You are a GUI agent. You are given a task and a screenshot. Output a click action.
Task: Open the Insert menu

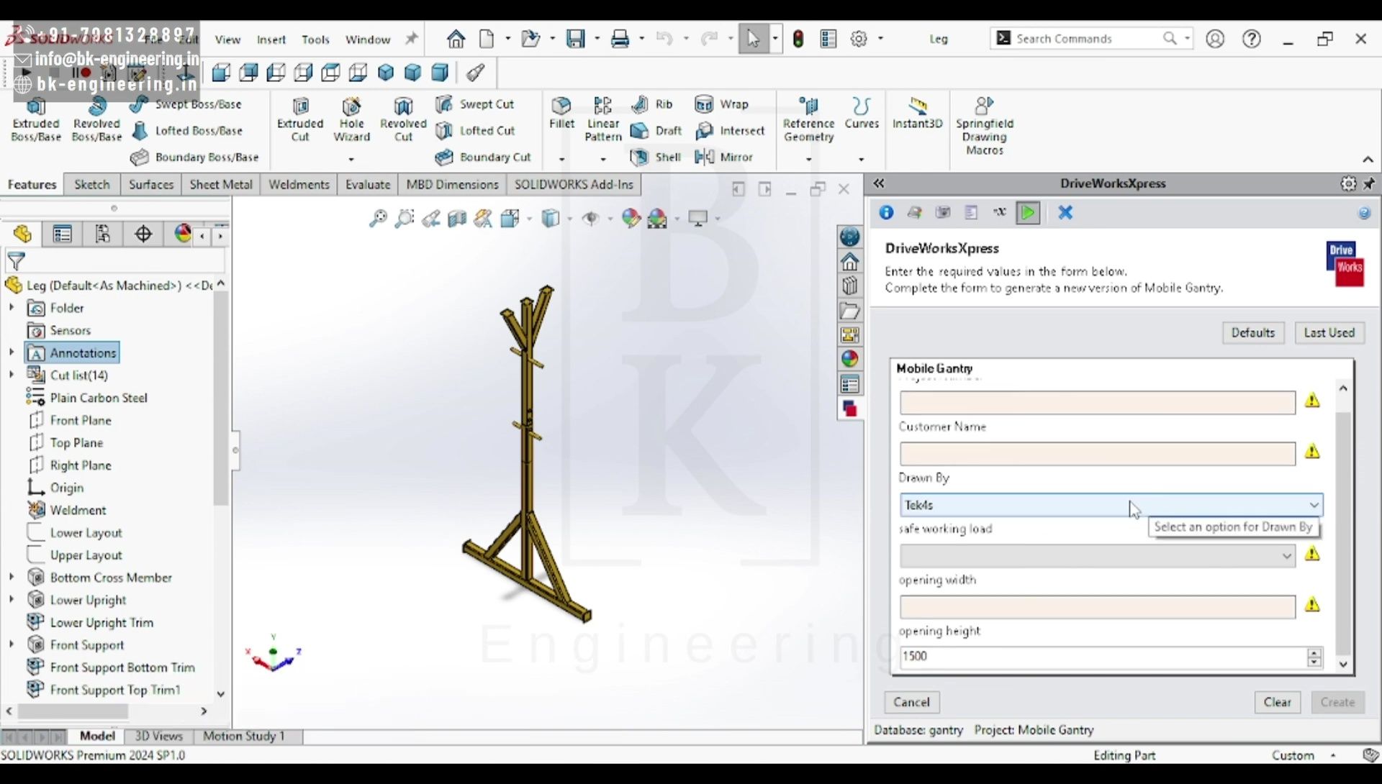271,40
